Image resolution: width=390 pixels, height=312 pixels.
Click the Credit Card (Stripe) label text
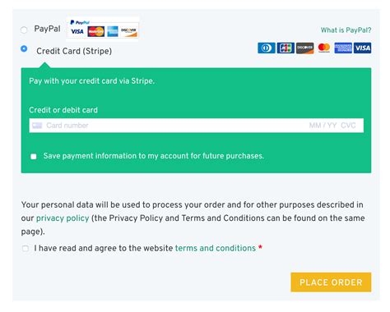[x=74, y=51]
